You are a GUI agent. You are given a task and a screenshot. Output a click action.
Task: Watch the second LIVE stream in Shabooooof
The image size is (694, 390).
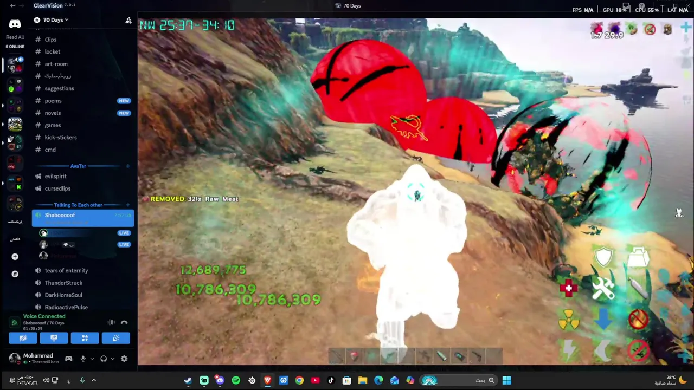click(x=124, y=244)
